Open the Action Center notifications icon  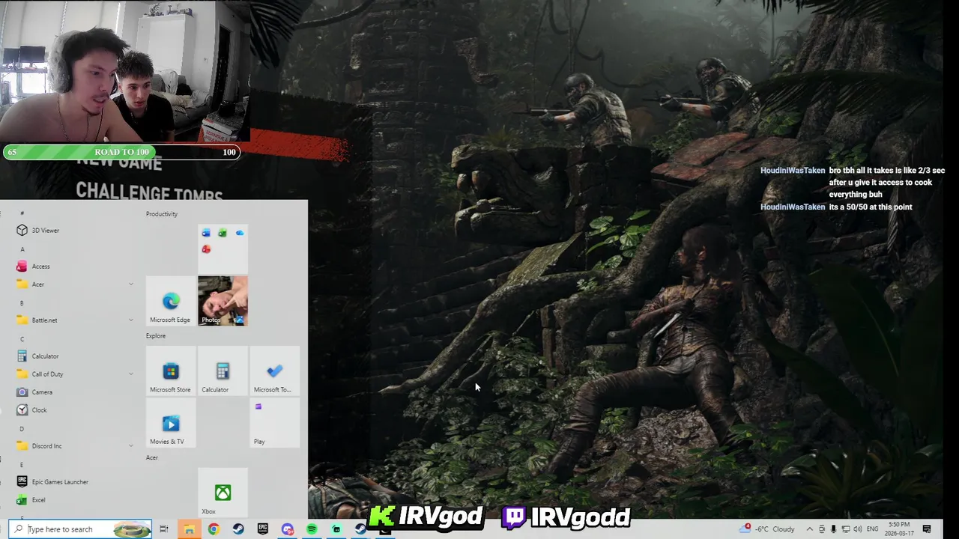click(927, 529)
